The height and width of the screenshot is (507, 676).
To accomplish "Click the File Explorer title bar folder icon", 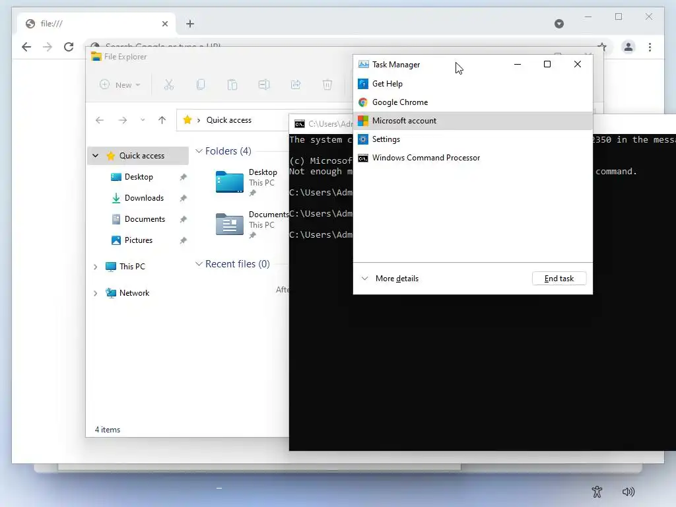I will 96,57.
